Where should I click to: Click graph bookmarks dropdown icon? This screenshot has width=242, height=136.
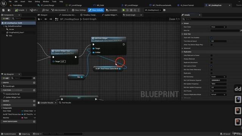point(40,19)
